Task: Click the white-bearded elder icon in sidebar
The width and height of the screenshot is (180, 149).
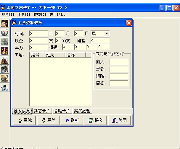Action: 4,87
